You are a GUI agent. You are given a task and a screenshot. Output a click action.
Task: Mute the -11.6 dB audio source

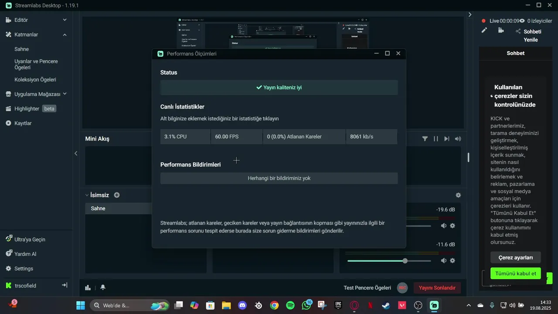pyautogui.click(x=444, y=261)
